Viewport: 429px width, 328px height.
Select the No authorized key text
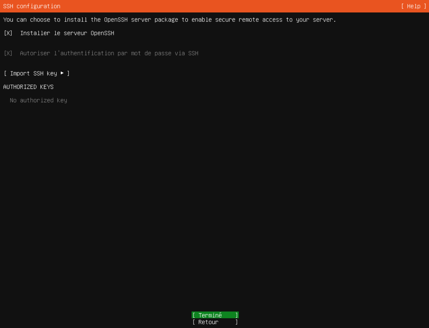coord(38,100)
